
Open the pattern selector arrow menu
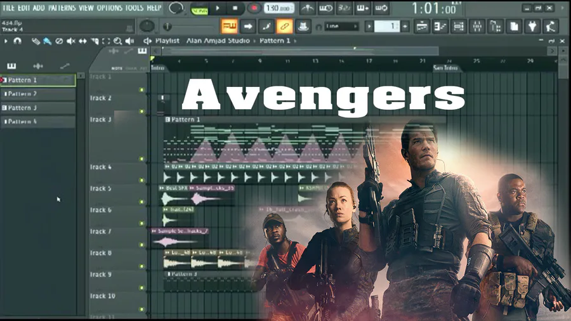(369, 26)
